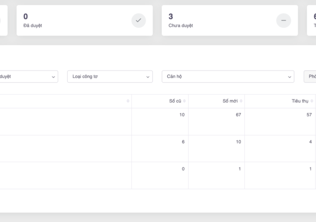Click the minus icon on Chưa duyệt card

[x=283, y=20]
